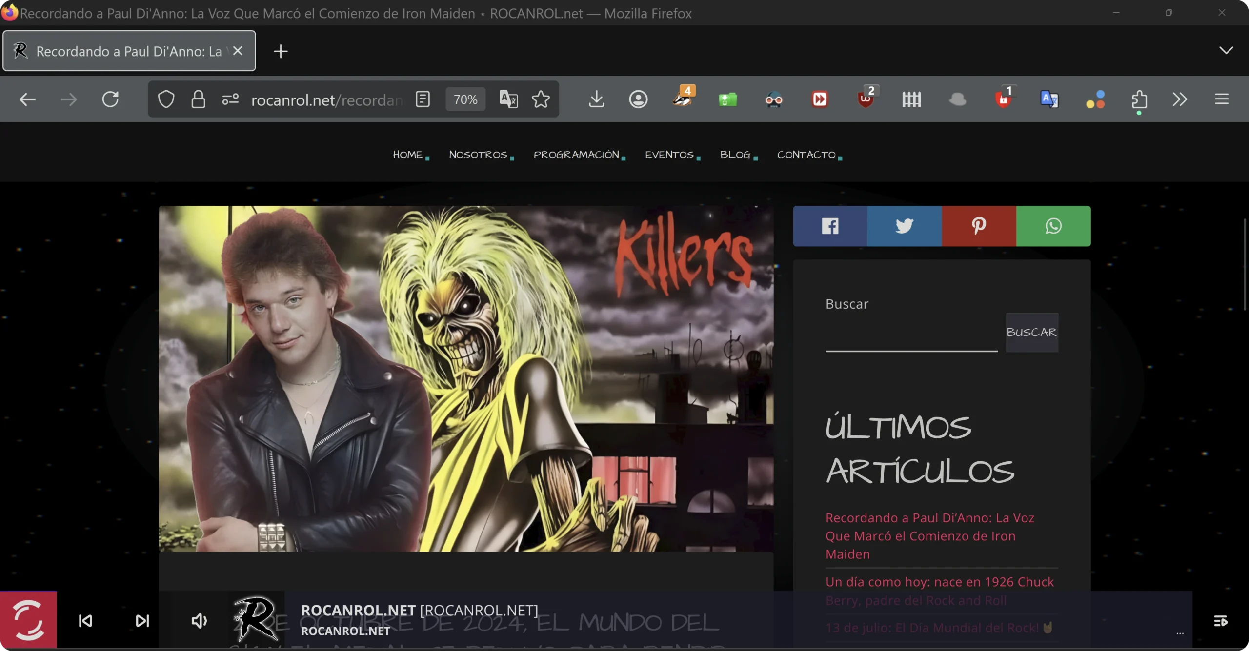Open the Firefox hamburger application menu

(x=1221, y=99)
